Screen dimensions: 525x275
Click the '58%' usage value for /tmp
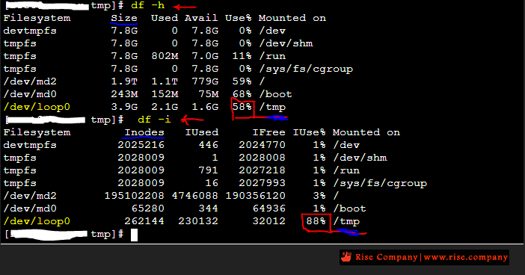(242, 107)
